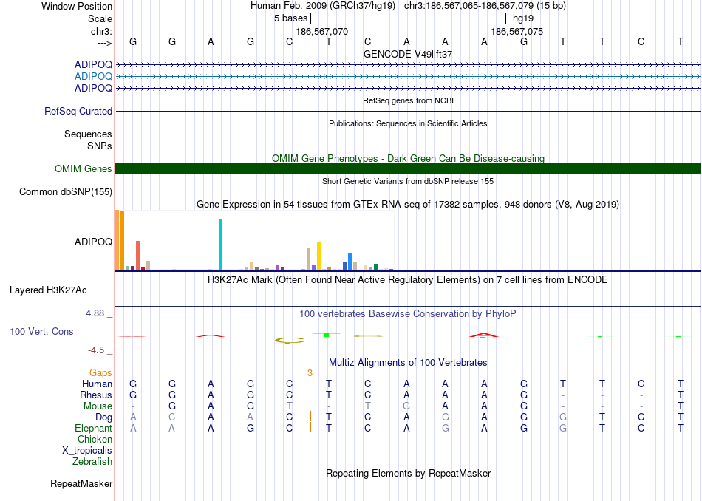Click the Window Position track label
Image resolution: width=702 pixels, height=501 pixels.
pyautogui.click(x=77, y=6)
